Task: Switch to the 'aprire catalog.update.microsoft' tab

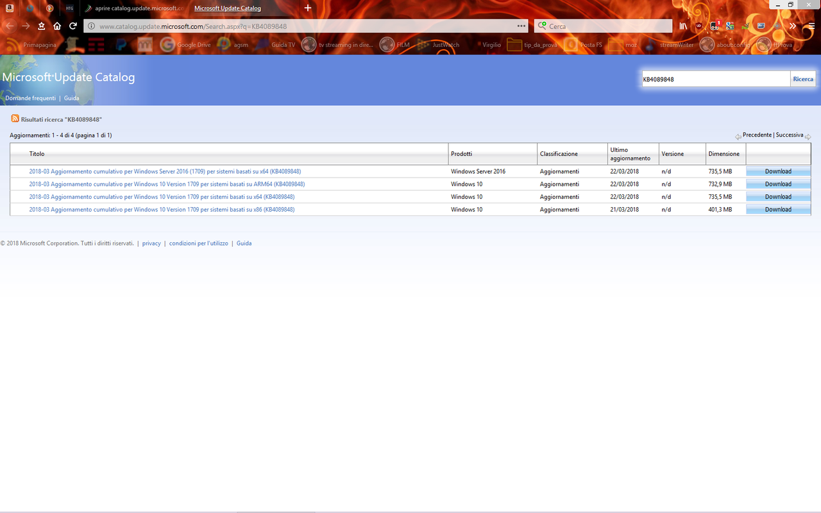Action: click(x=135, y=8)
